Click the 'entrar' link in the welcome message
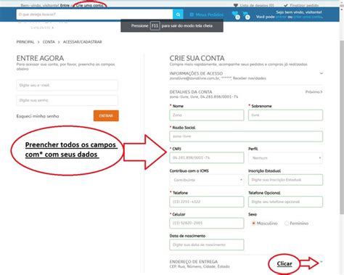This screenshot has height=275, width=344. pyautogui.click(x=281, y=17)
